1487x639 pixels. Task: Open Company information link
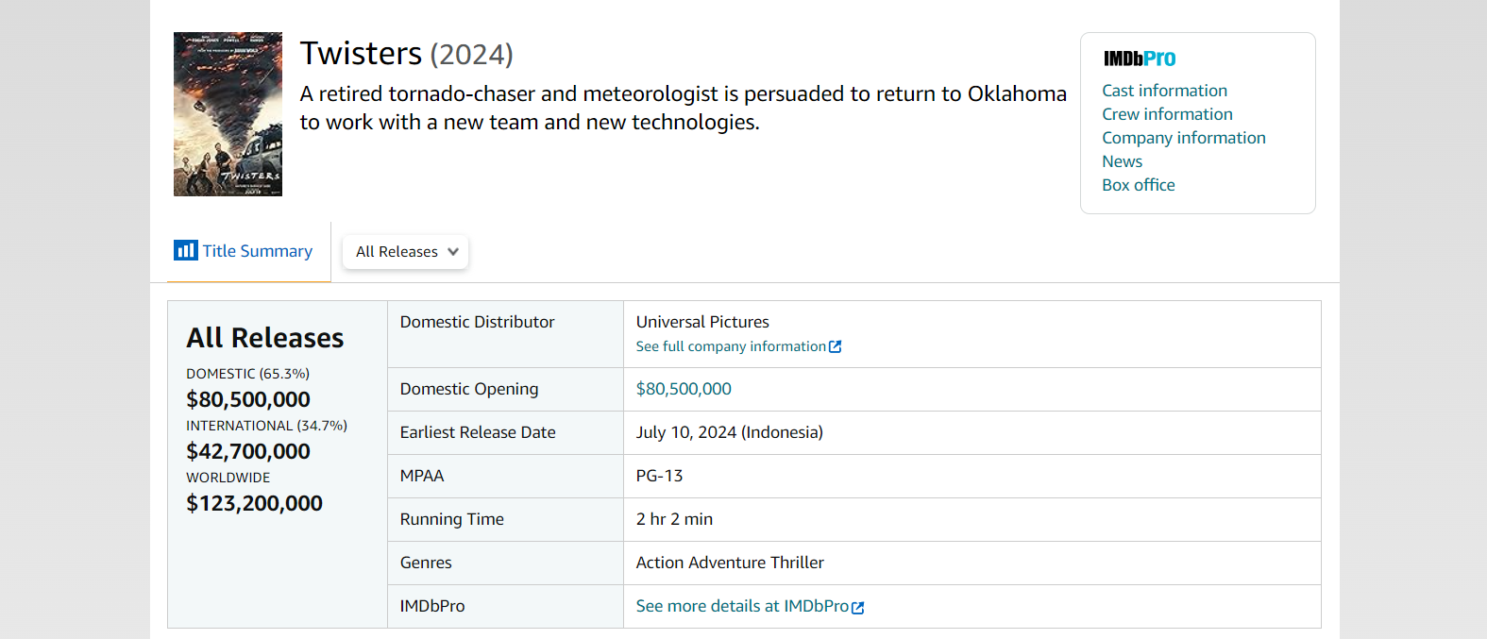pos(1183,138)
